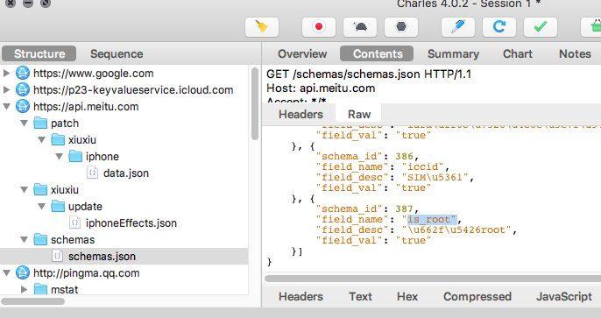The width and height of the screenshot is (601, 318).
Task: Validate the selection with the green checkmark icon
Action: tap(541, 27)
